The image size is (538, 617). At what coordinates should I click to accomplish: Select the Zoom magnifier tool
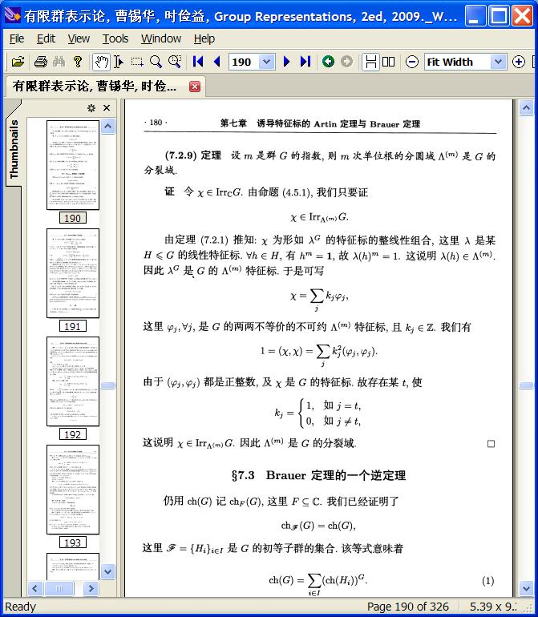(x=156, y=62)
